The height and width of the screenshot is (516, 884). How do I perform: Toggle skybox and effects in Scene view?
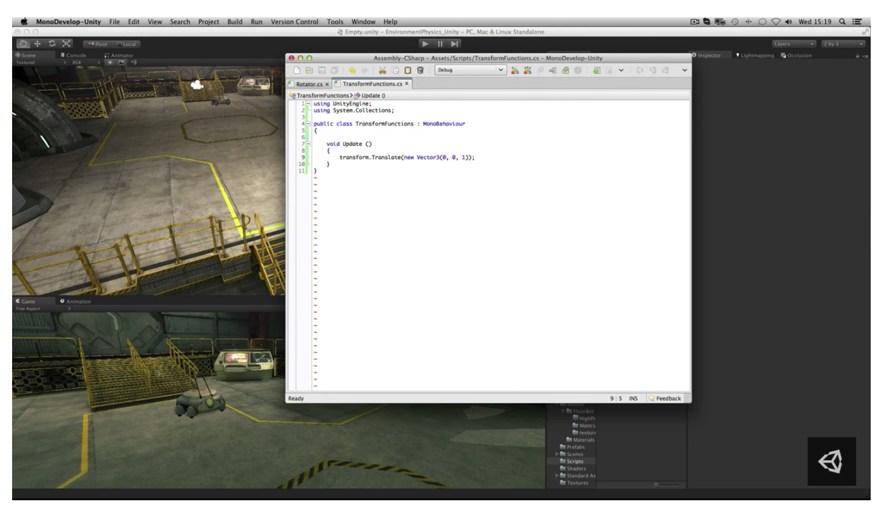pyautogui.click(x=122, y=62)
